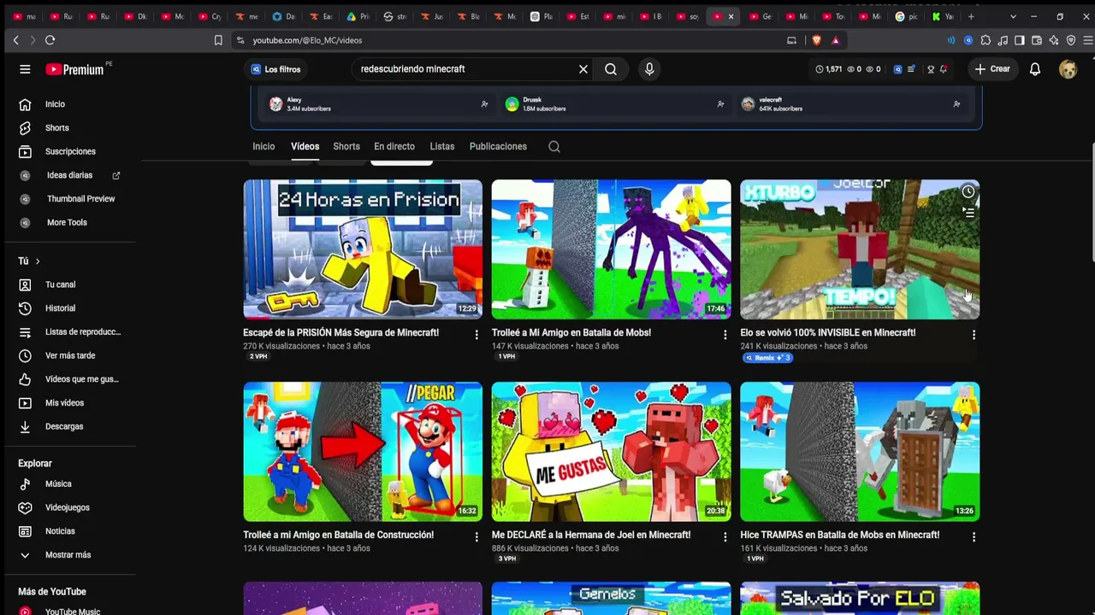Click the Remix badge under the INVISIBLE video
Image resolution: width=1095 pixels, height=615 pixels.
[768, 358]
